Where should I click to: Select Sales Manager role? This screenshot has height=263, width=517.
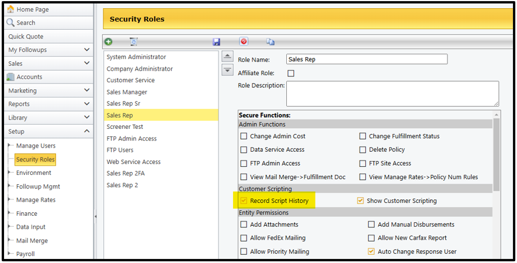coord(161,92)
